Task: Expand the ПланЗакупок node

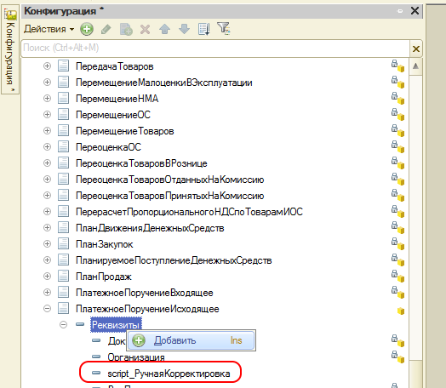Action: [x=47, y=244]
